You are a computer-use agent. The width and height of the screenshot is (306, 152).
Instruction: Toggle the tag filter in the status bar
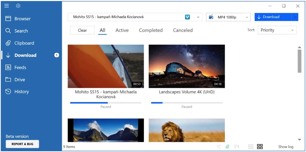pyautogui.click(x=237, y=146)
